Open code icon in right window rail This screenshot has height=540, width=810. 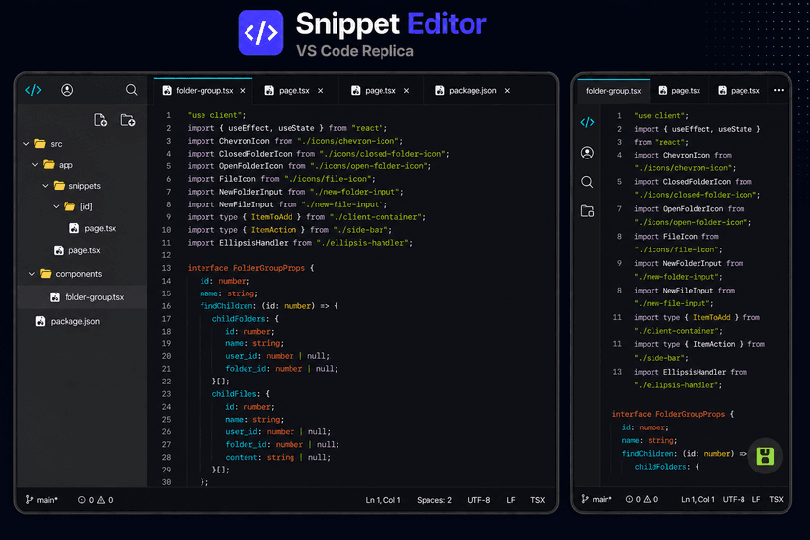[x=587, y=122]
